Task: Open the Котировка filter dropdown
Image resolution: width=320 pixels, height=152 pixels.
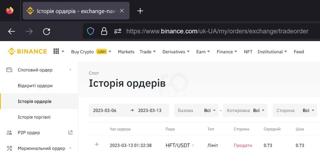Action: click(x=245, y=110)
